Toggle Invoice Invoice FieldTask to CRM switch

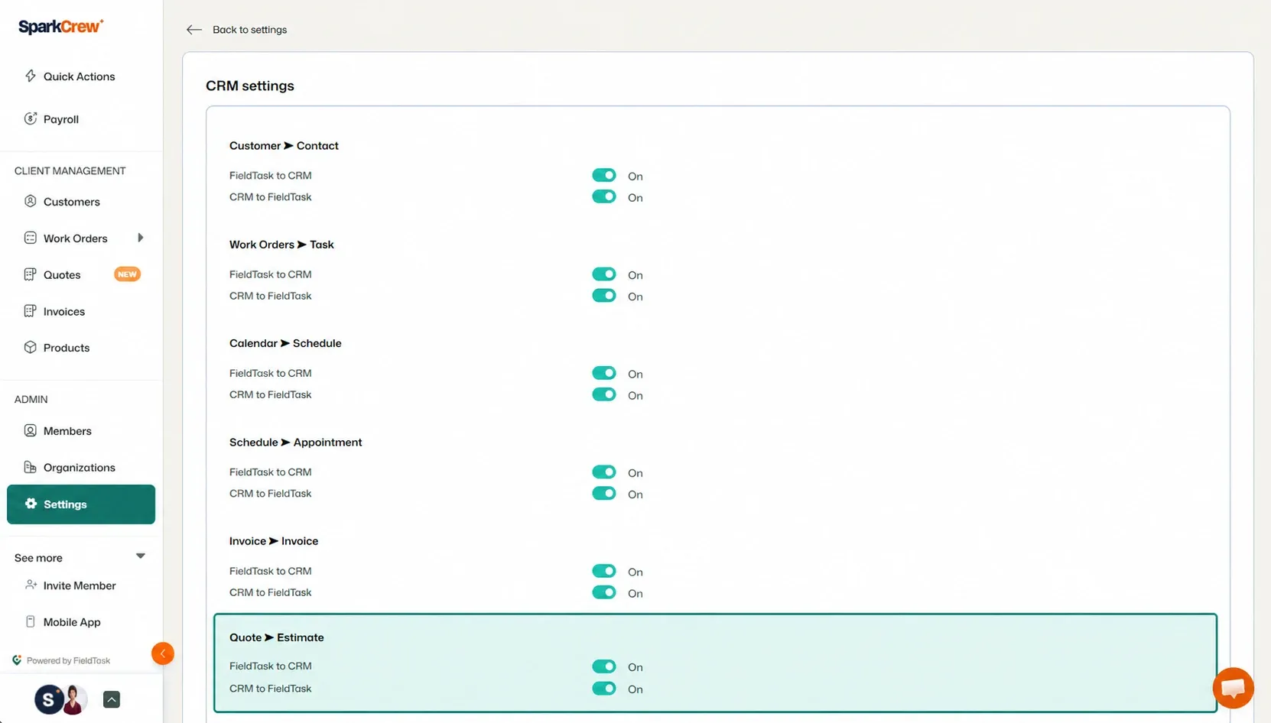click(604, 571)
